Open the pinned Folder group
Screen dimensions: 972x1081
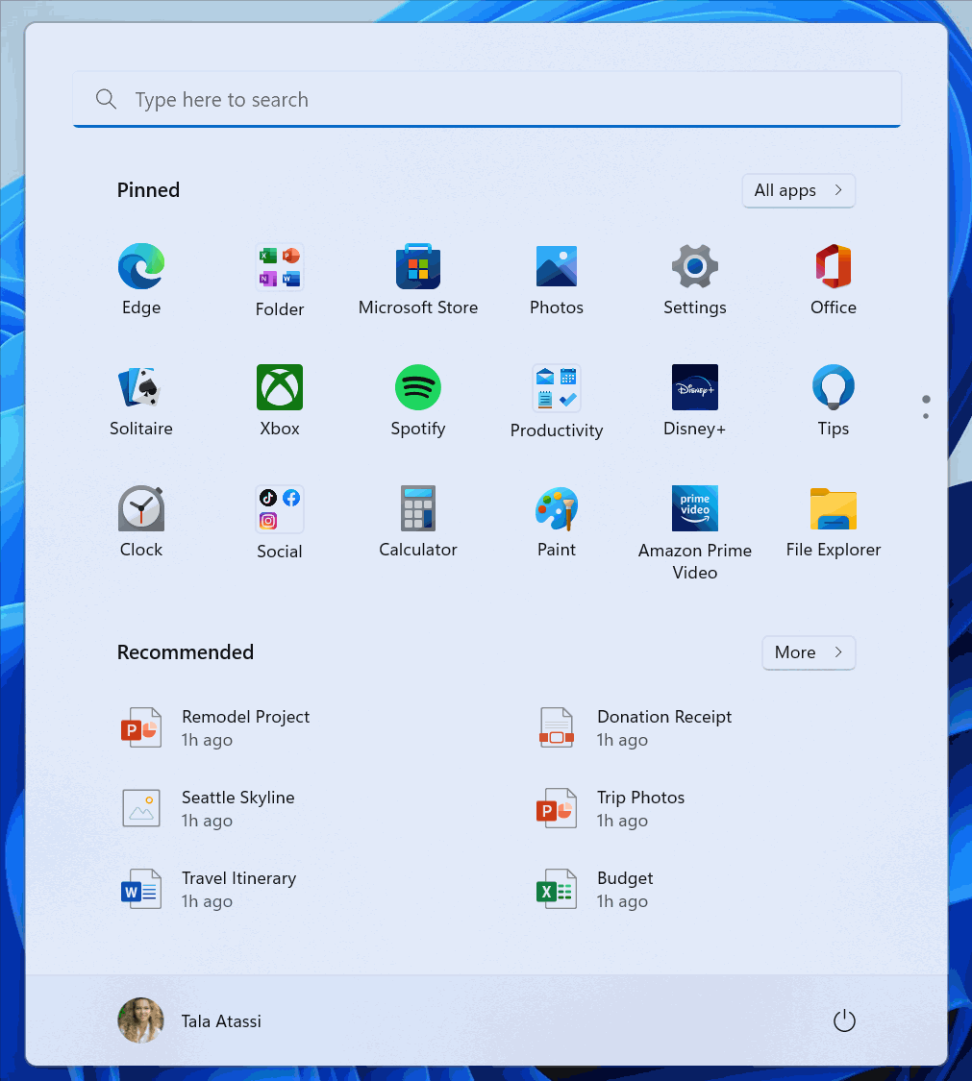click(x=279, y=266)
